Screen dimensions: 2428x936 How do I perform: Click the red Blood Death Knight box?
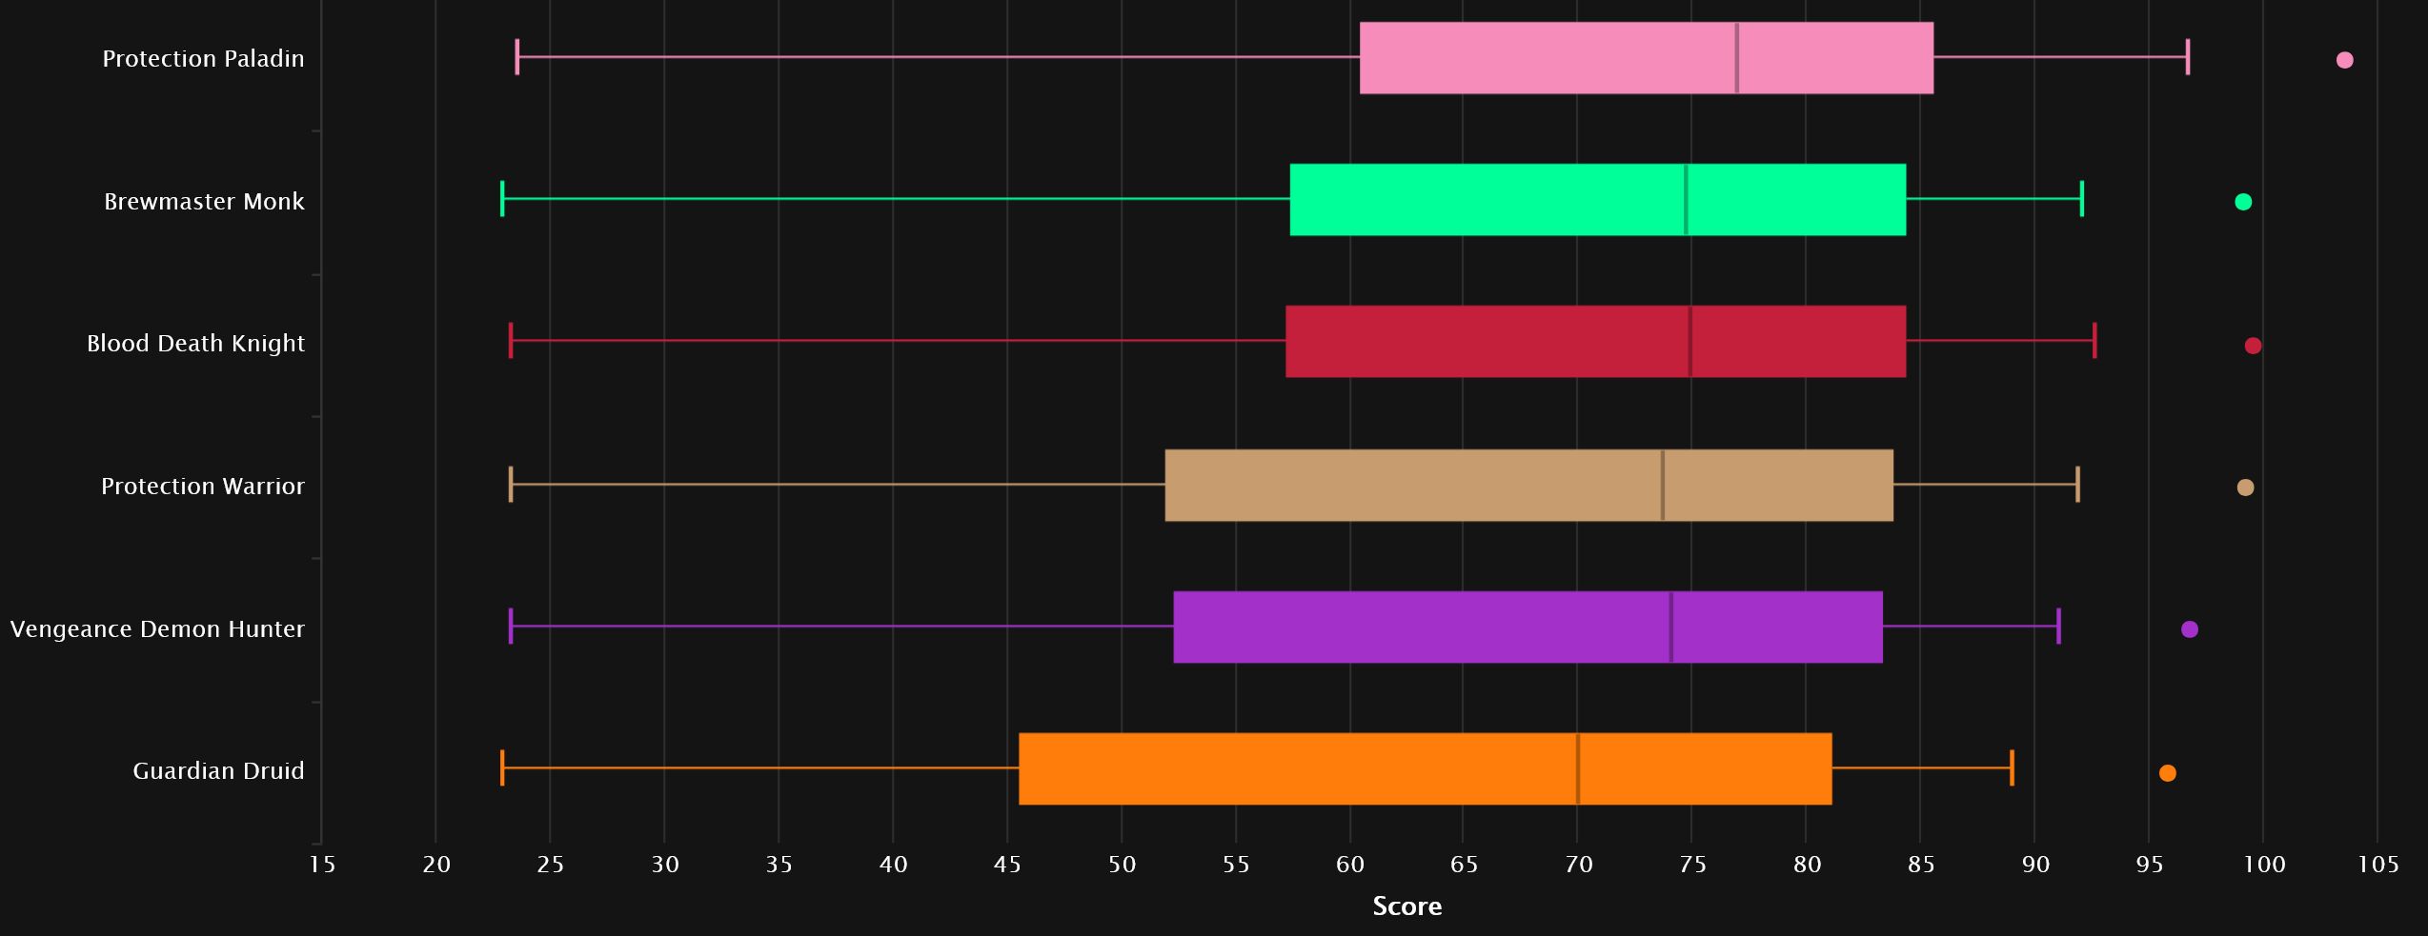click(1595, 342)
